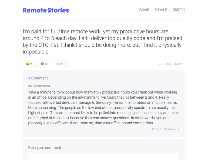Click the "#30 commented" author label
205x160 pixels.
[39, 86]
